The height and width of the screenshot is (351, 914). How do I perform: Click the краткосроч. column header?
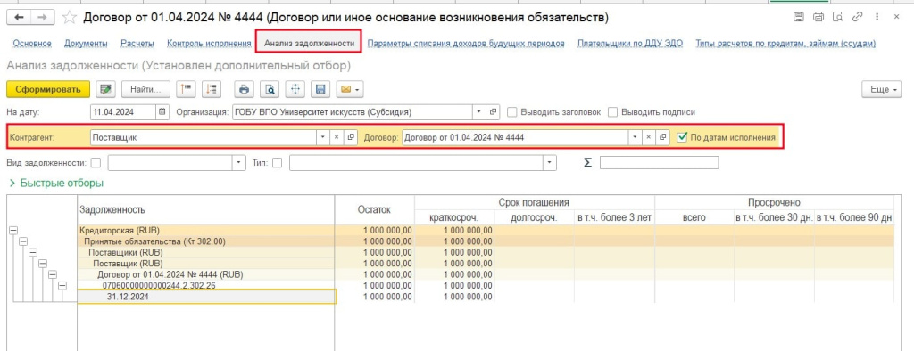click(454, 217)
